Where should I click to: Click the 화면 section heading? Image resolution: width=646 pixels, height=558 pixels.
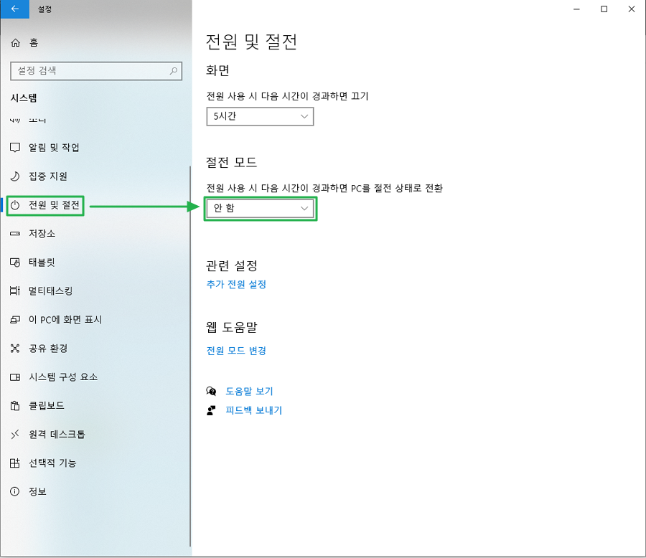217,70
